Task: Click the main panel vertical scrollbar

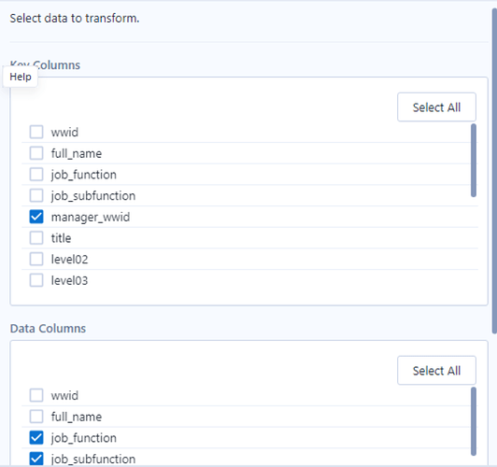Action: coord(494,171)
